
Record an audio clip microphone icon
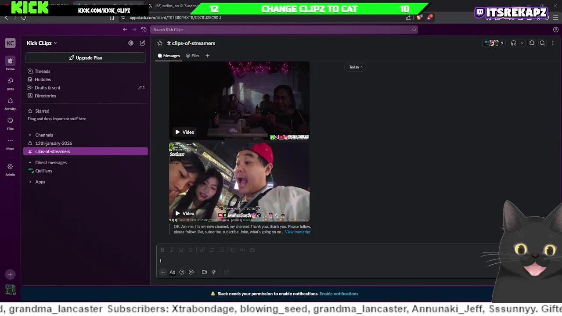coord(214,272)
